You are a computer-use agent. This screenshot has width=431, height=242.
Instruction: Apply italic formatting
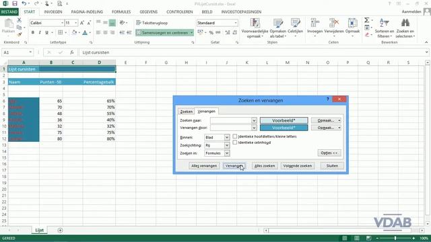40,33
